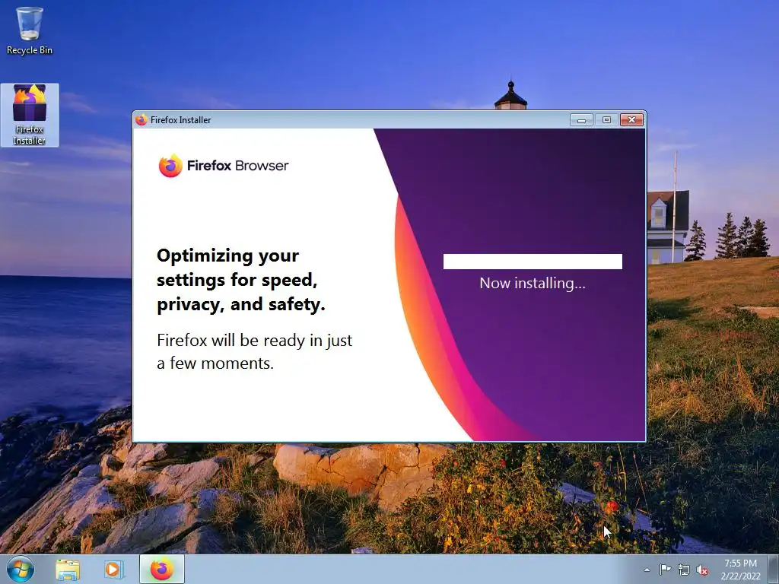This screenshot has width=779, height=584.
Task: Click the network status tray icon
Action: tap(684, 570)
